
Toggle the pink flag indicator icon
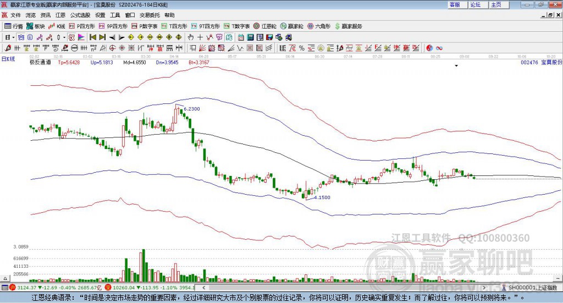(81, 37)
